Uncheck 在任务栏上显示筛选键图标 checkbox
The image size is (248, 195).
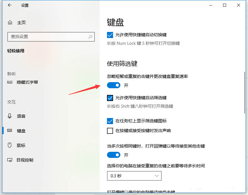click(x=110, y=121)
